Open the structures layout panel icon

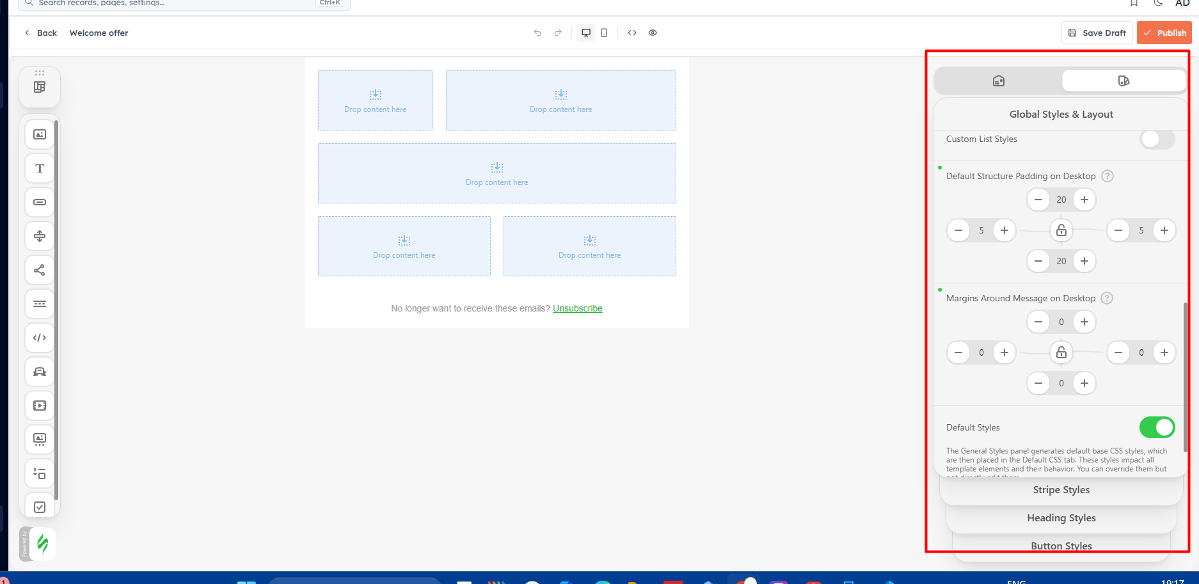point(40,87)
